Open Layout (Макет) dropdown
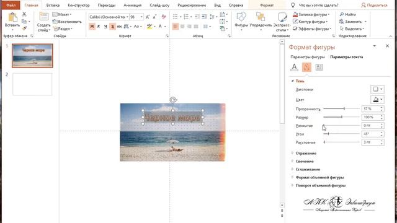This screenshot has width=397, height=223. click(62, 14)
